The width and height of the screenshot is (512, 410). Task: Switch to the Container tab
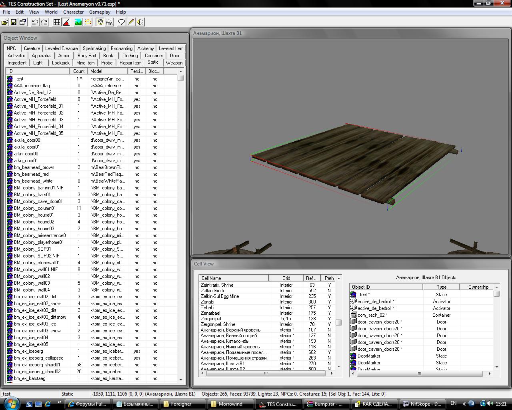(154, 56)
